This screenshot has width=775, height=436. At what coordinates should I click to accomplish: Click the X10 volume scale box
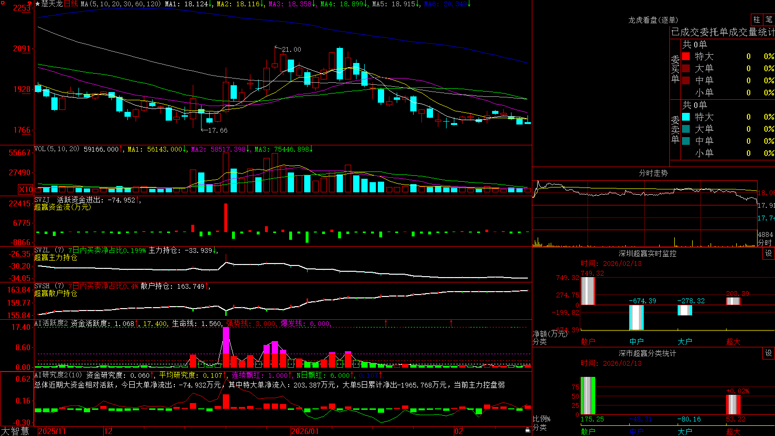coord(26,189)
